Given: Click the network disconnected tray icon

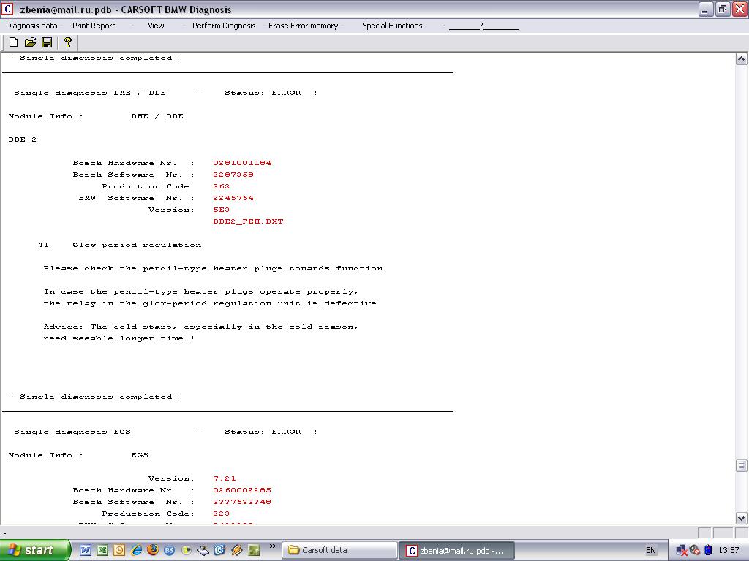Looking at the screenshot, I should click(x=682, y=550).
